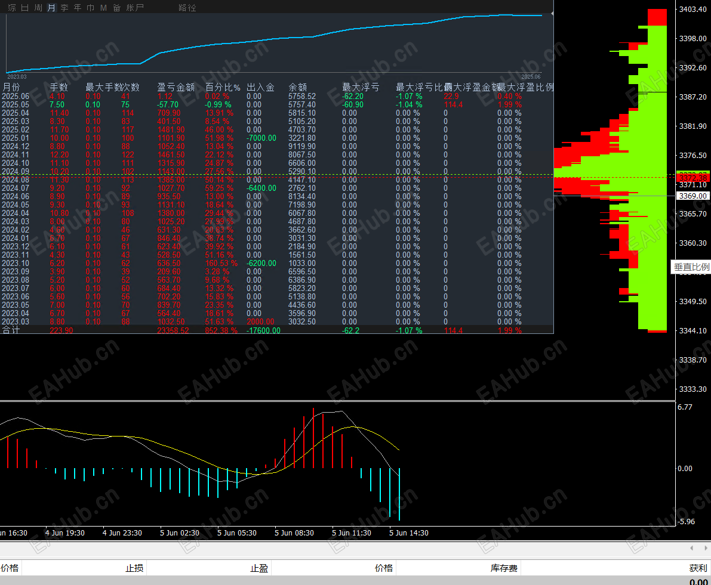Click the -7000.00 withdrawal value
The height and width of the screenshot is (585, 711).
pyautogui.click(x=261, y=138)
